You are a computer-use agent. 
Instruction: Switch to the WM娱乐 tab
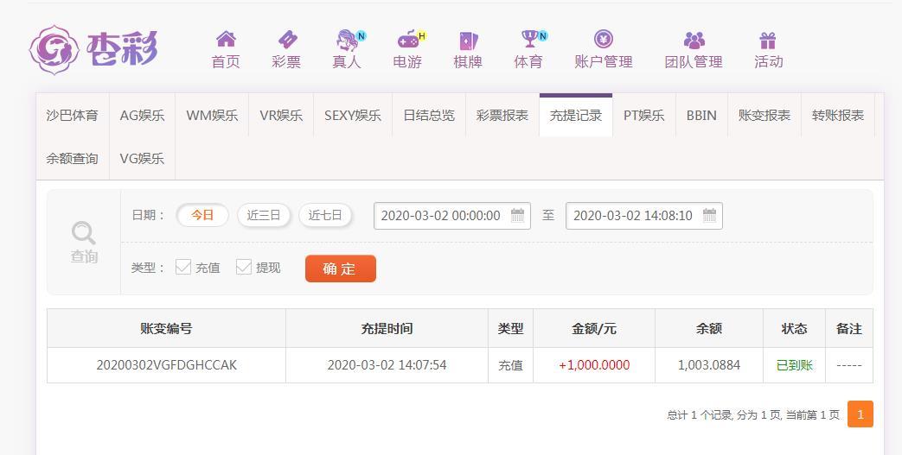click(x=212, y=116)
